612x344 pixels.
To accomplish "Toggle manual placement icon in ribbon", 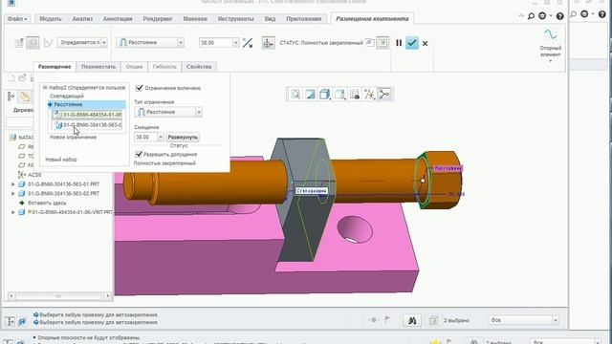I will coord(33,42).
